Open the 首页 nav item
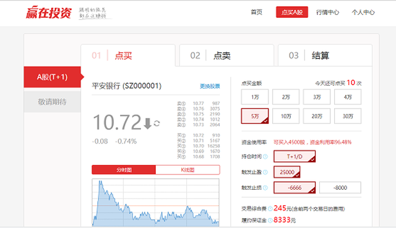The image size is (396, 228). click(x=256, y=12)
